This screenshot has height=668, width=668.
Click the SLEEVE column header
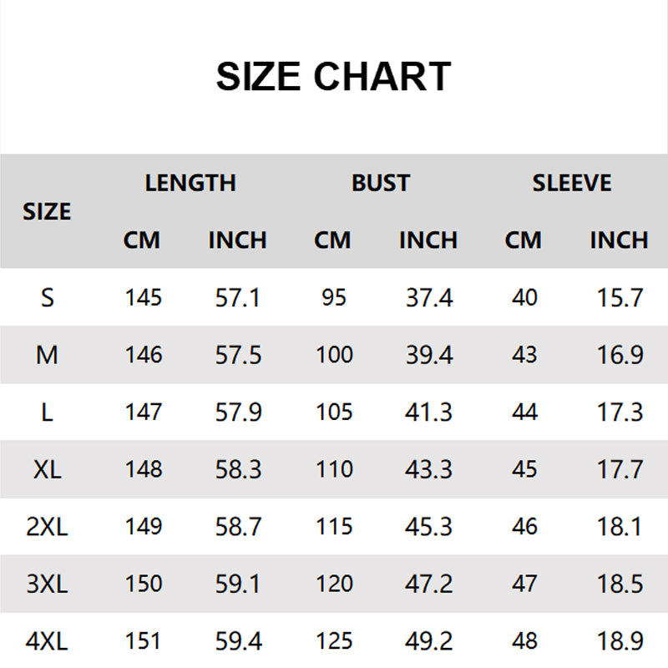(x=572, y=183)
